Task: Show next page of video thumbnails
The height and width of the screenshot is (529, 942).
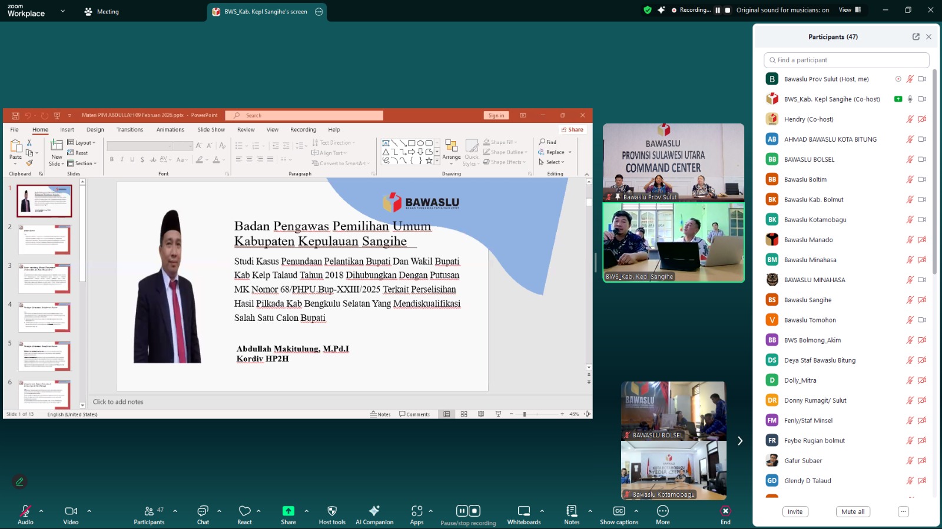Action: click(740, 441)
